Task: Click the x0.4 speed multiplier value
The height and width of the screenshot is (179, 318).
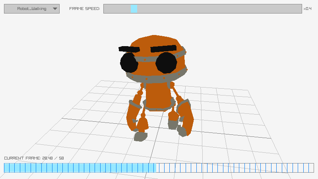Action: (x=307, y=9)
